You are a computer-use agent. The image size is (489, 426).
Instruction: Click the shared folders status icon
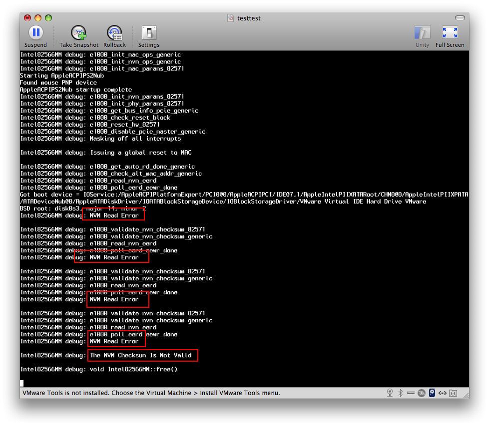453,393
